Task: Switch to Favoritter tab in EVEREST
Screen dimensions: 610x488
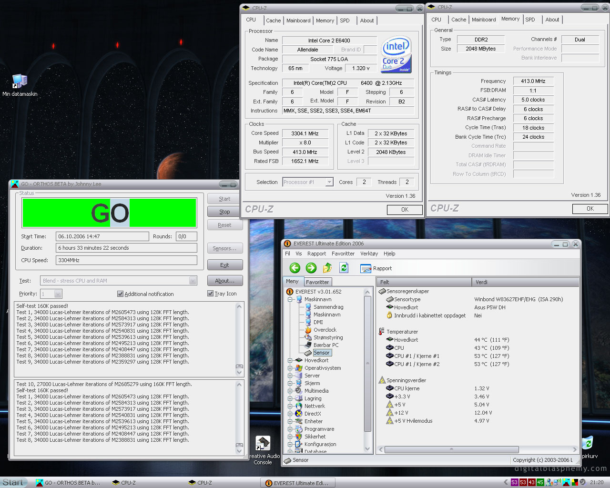Action: tap(317, 282)
